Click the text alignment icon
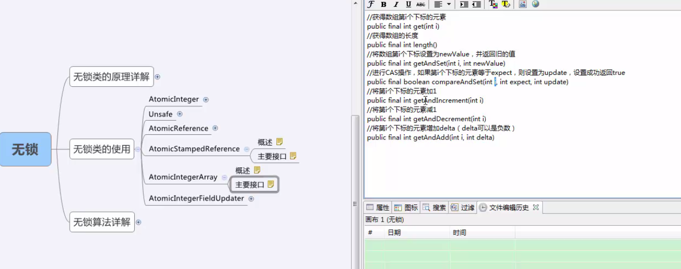Screen dimensions: 681x269 (x=438, y=4)
